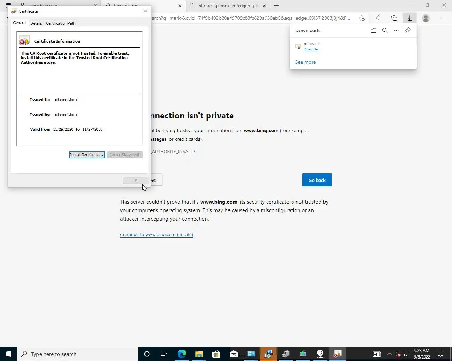
Task: Click the Go back button in Edge
Action: point(317,180)
